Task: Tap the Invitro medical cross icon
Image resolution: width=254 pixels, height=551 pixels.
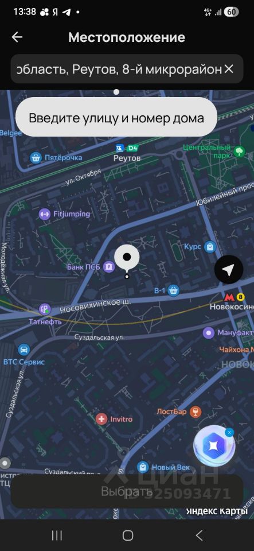Action: point(101,419)
